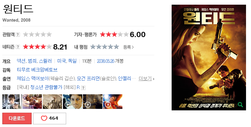Open the 액션 genre link
The image size is (251, 127).
pos(21,61)
